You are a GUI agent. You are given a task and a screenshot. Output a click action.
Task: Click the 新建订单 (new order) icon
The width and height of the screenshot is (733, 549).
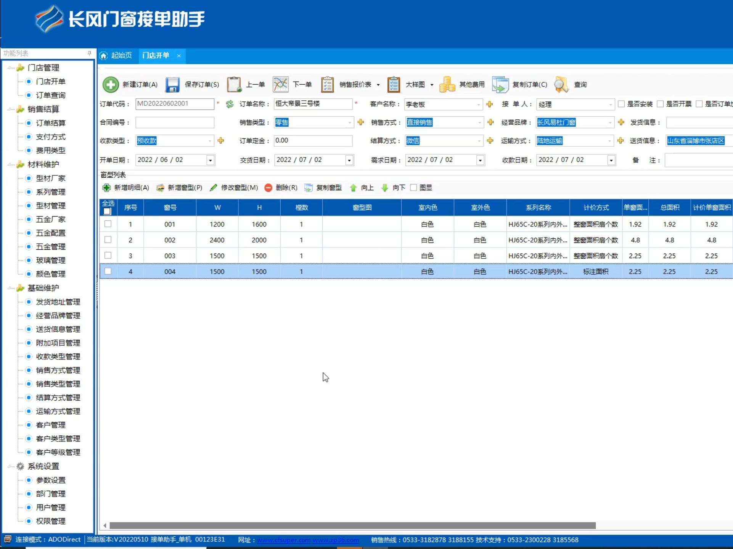pyautogui.click(x=110, y=84)
